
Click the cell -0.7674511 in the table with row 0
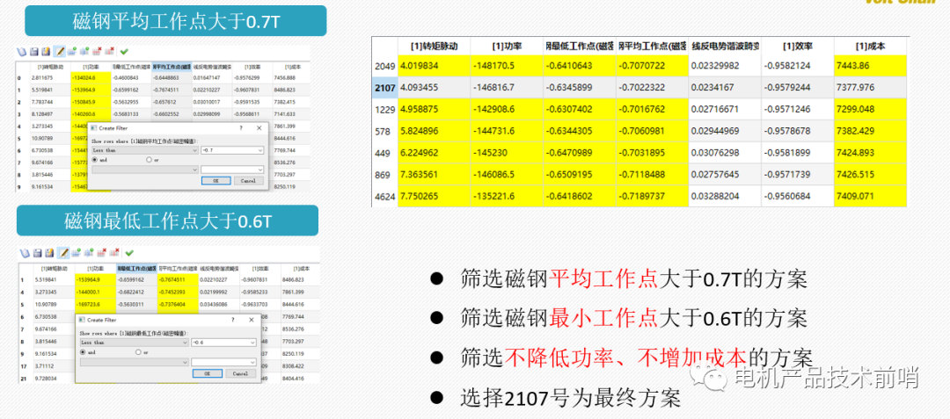[171, 90]
